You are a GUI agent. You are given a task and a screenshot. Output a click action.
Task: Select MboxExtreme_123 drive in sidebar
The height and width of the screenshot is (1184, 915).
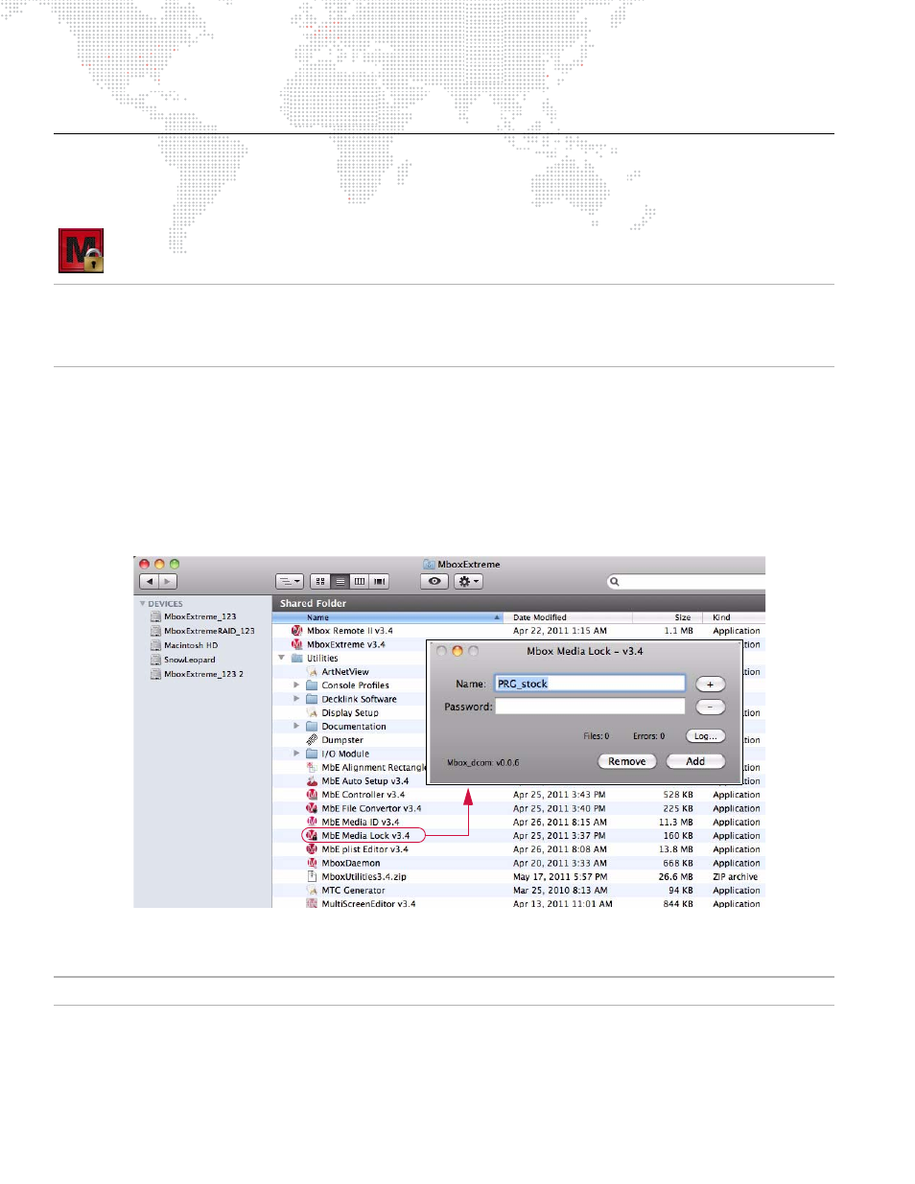[199, 616]
